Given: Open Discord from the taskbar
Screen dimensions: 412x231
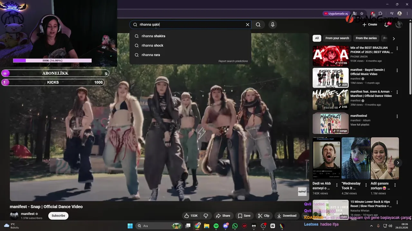Looking at the screenshot, I should coord(225,226).
